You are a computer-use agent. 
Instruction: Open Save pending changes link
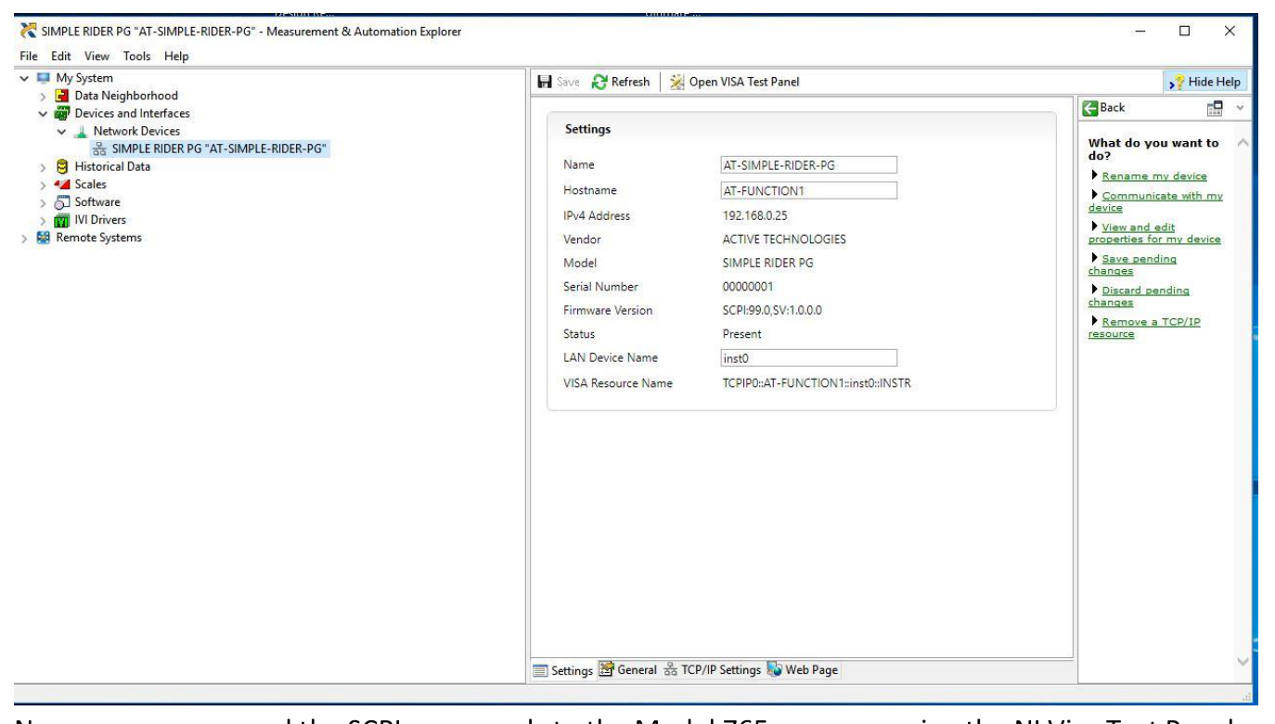(1134, 265)
